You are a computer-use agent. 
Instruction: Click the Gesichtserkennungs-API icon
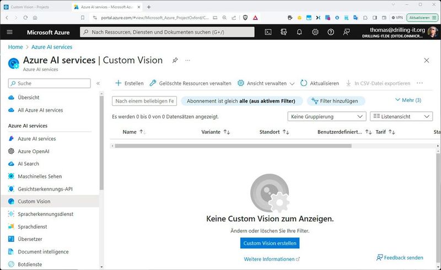pos(11,189)
